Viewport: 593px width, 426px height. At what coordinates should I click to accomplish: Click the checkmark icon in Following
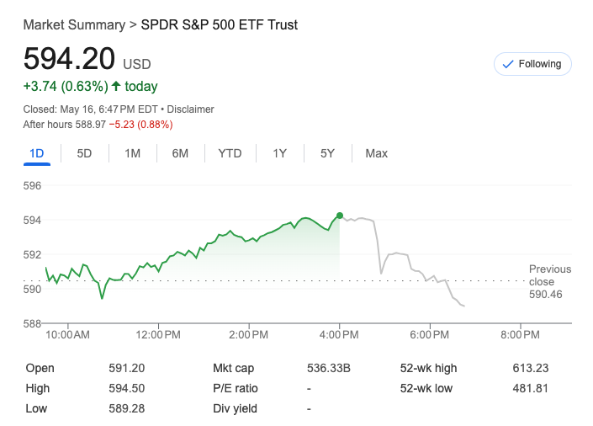(x=507, y=64)
